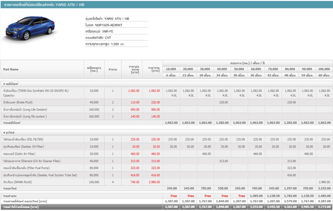Click the 'รวมเคมีภัณฑ์' subtotal row label
This screenshot has width=333, height=211.
(12, 123)
